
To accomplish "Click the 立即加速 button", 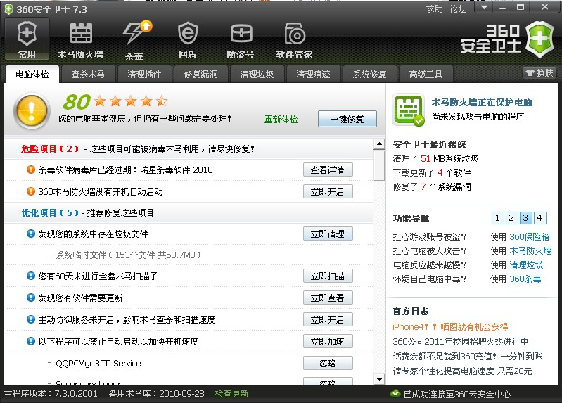I will 328,341.
